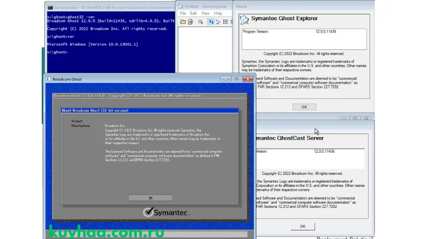Viewport: 425px width, 239px height.
Task: Click 'Microsoft Windows [Version 10.0.19041.1]' line
Action: [92, 44]
